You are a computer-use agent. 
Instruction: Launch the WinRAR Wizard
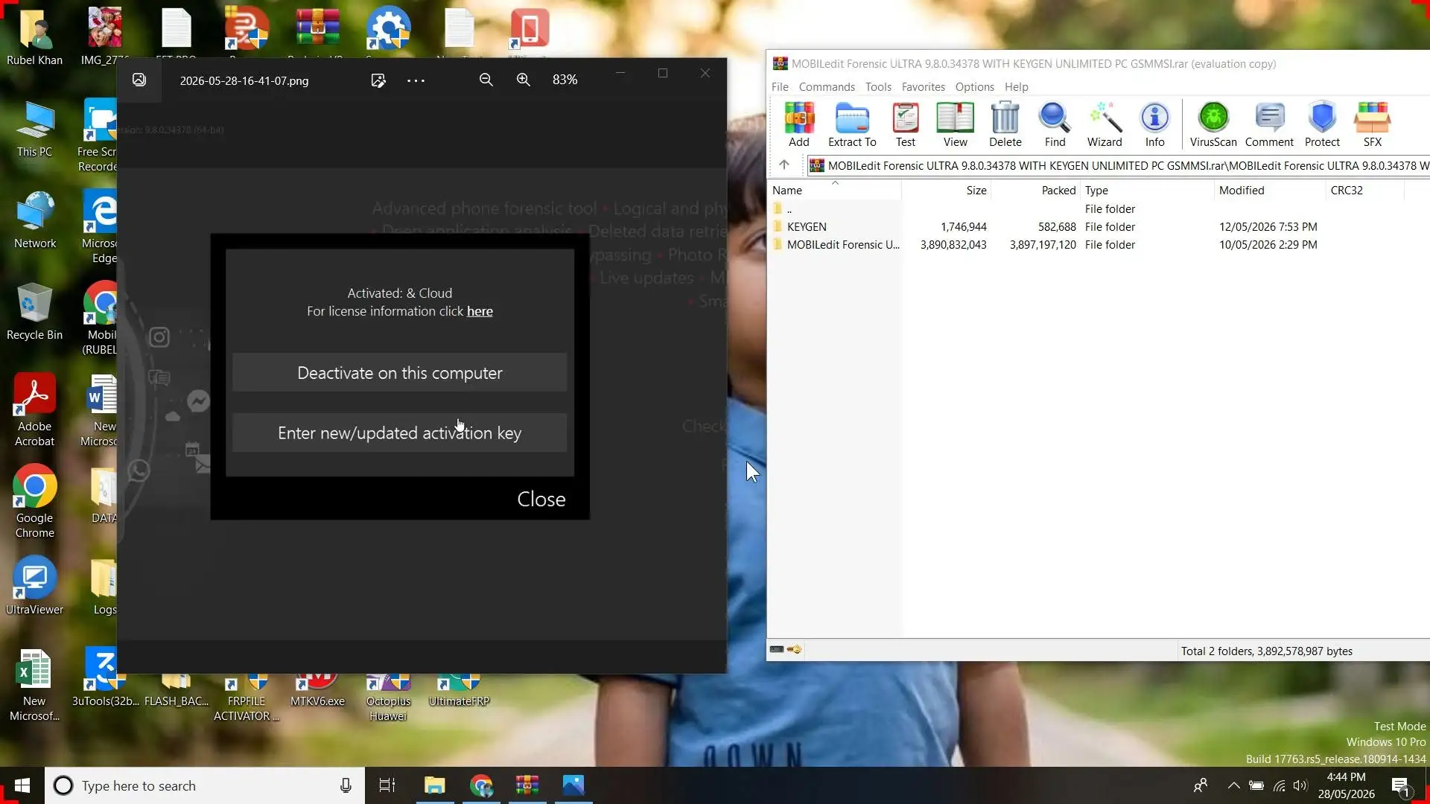click(1105, 124)
